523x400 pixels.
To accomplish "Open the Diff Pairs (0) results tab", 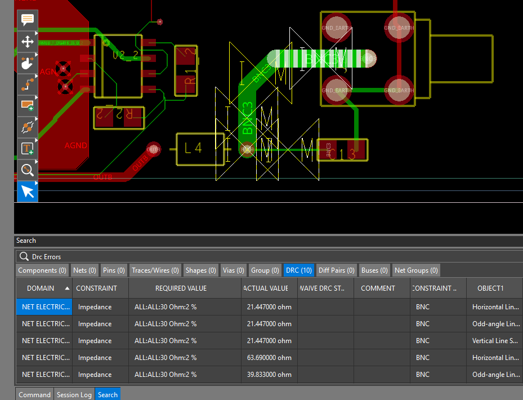I will pos(336,270).
